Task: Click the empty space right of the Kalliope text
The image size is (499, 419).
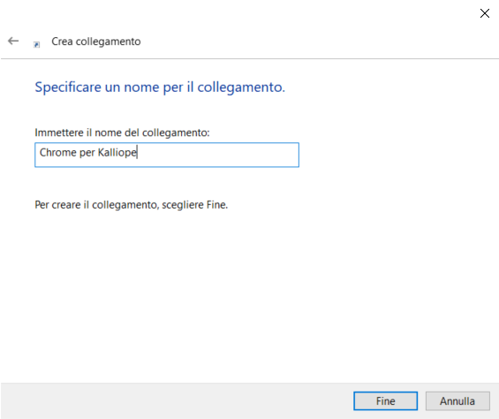Action: [x=218, y=155]
